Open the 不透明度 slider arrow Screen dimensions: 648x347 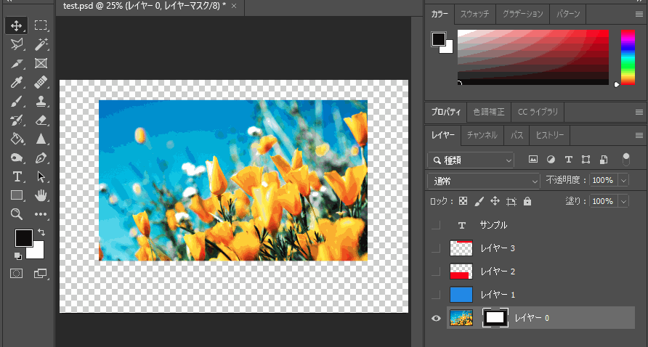pos(623,180)
